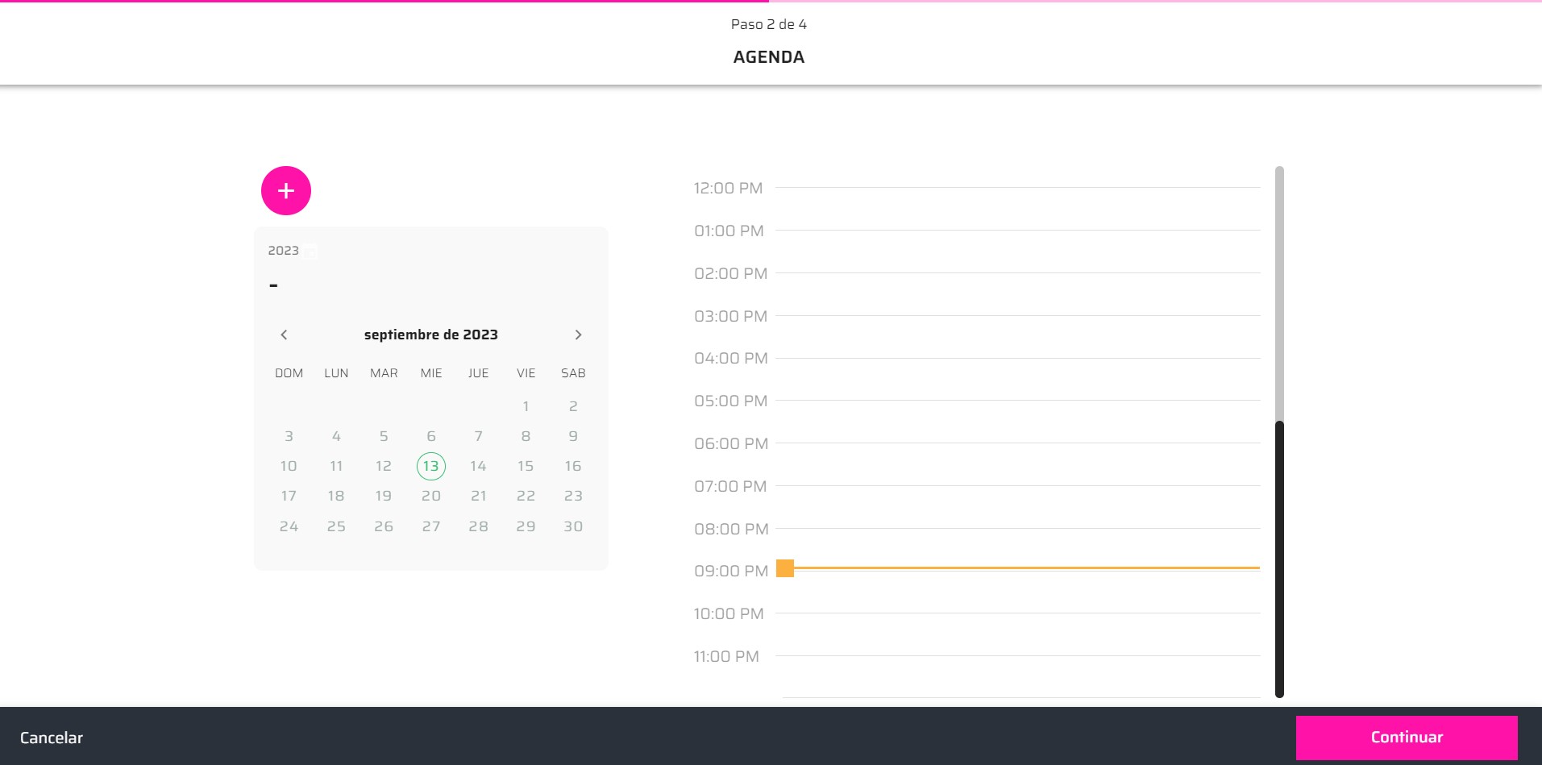
Task: Select day 5 in calendar
Action: (x=384, y=436)
